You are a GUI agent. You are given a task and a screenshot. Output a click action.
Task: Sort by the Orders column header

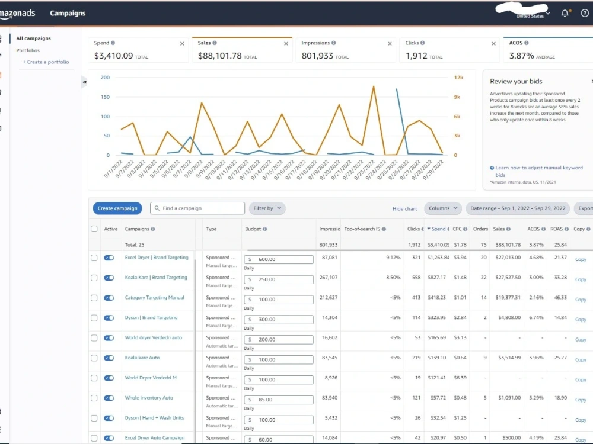(x=480, y=229)
